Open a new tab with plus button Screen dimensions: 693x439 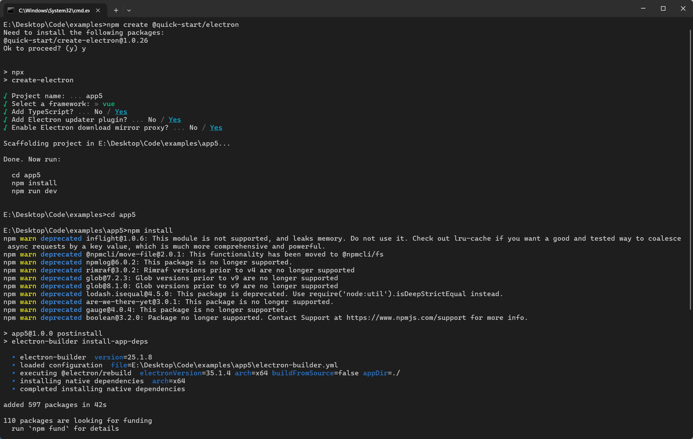pyautogui.click(x=116, y=10)
